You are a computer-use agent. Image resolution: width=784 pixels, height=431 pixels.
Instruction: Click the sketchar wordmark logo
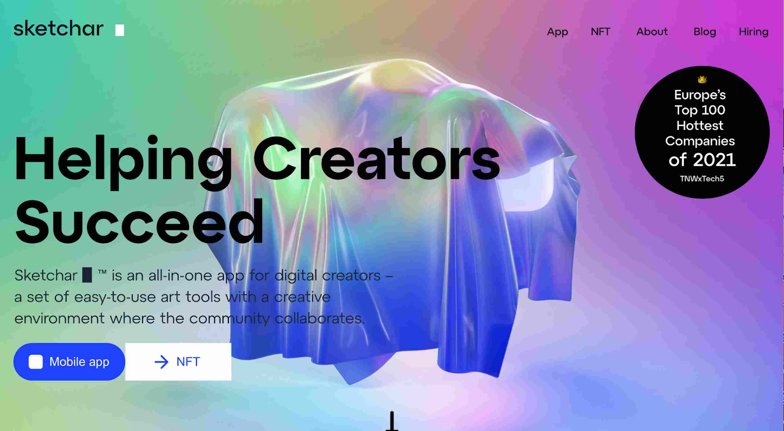pos(58,29)
